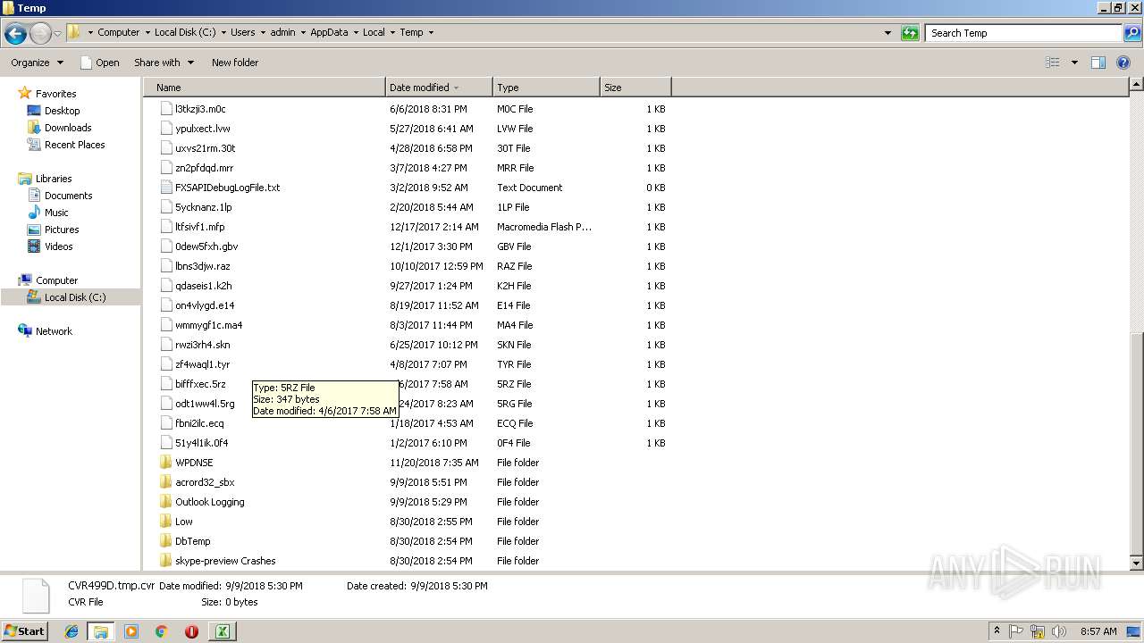Click the red Opera taskbar icon
This screenshot has height=643, width=1144.
tap(191, 631)
